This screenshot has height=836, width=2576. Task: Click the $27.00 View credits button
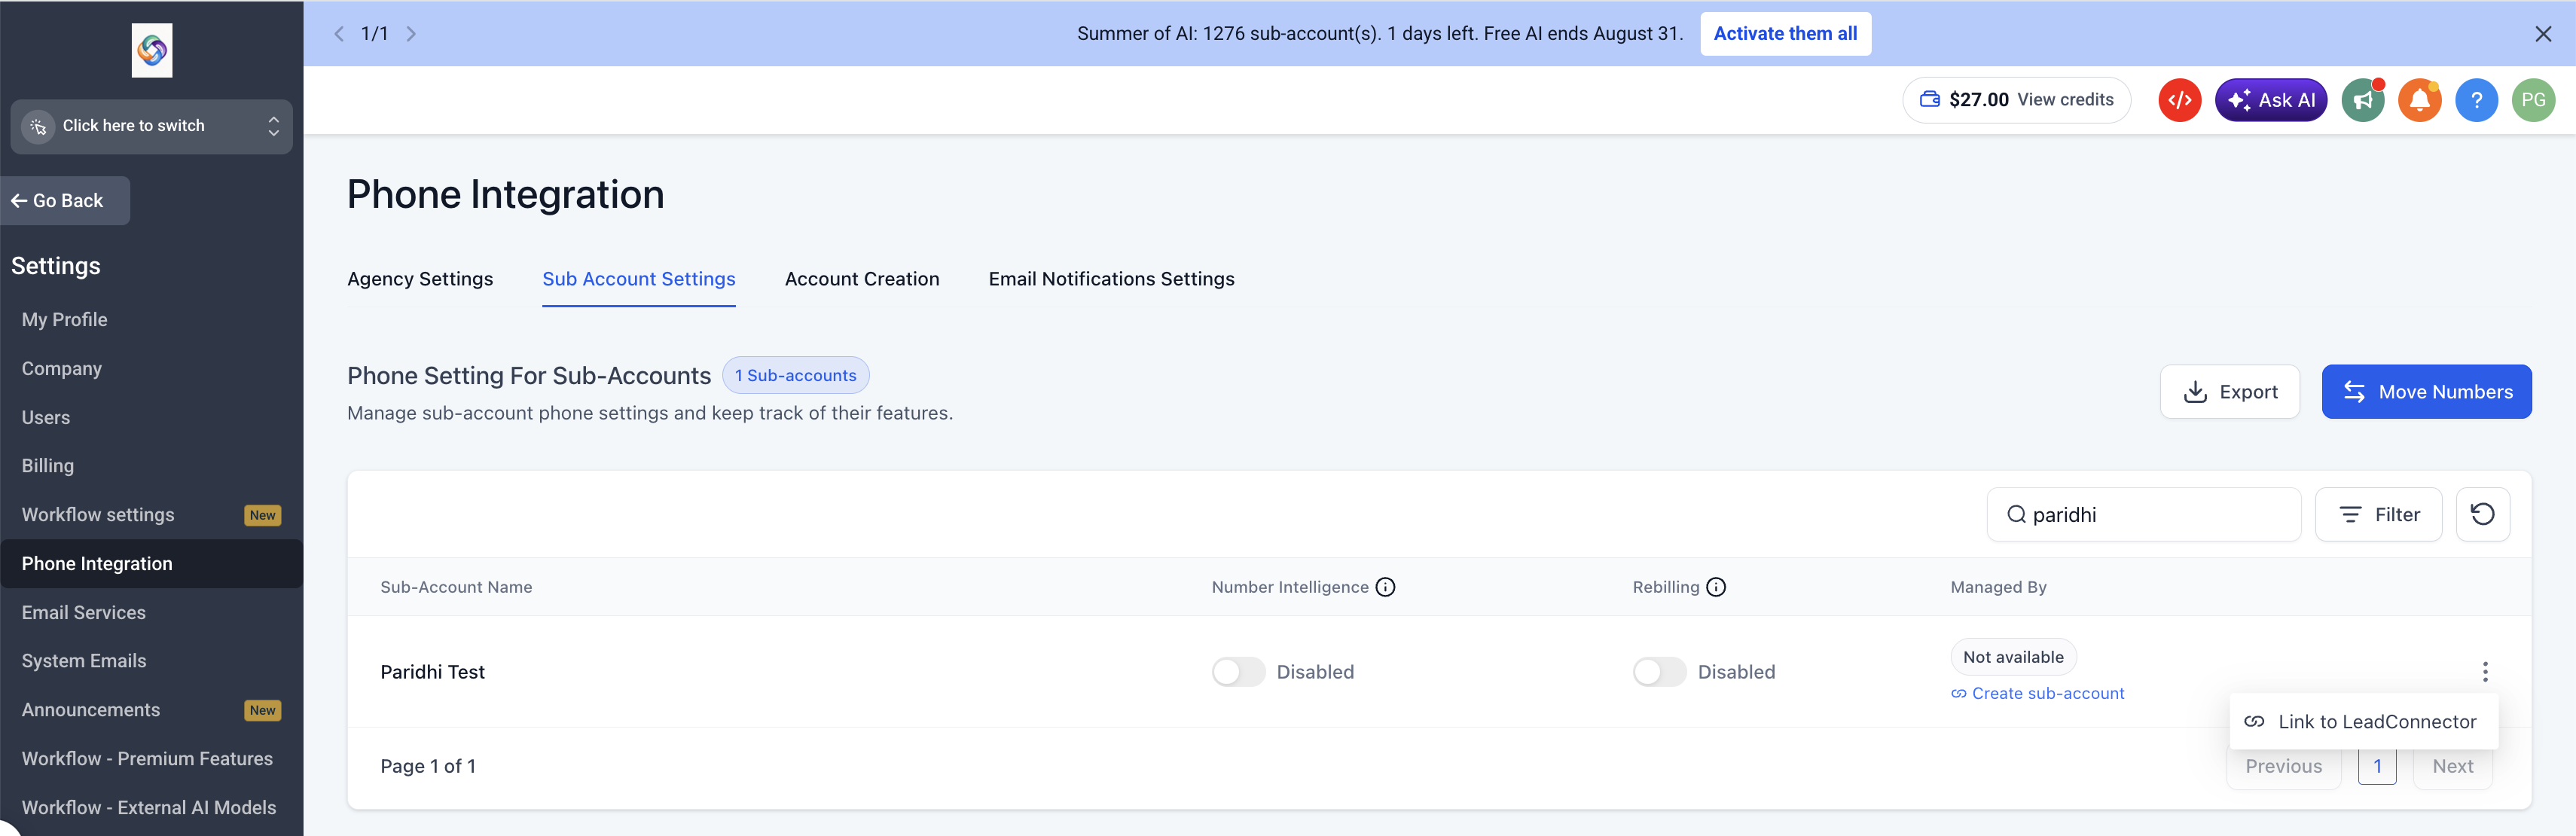2016,100
